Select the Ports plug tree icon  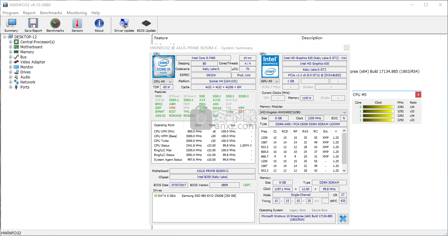click(16, 87)
